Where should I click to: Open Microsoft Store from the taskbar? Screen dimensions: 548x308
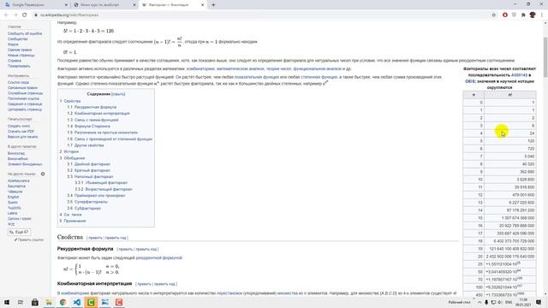pos(35,302)
